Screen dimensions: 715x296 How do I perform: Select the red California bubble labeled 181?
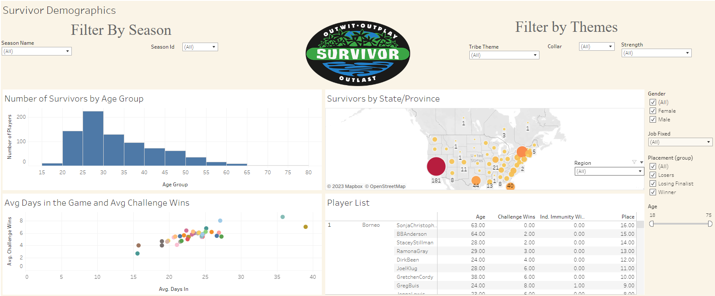[436, 166]
